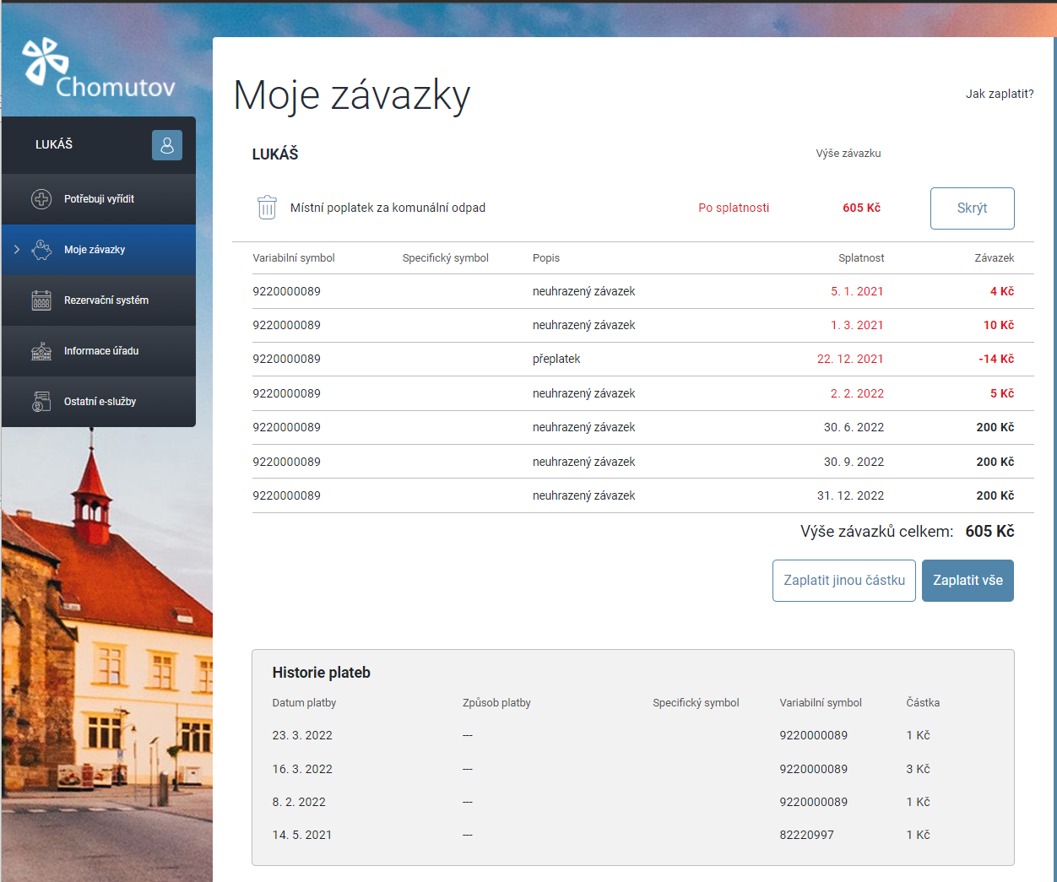
Task: Click the Chomutov logo
Action: tap(99, 68)
